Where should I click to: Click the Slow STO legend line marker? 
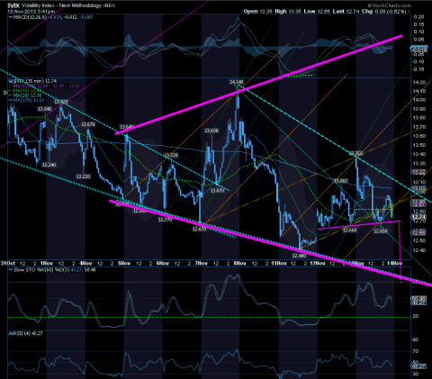[11, 270]
